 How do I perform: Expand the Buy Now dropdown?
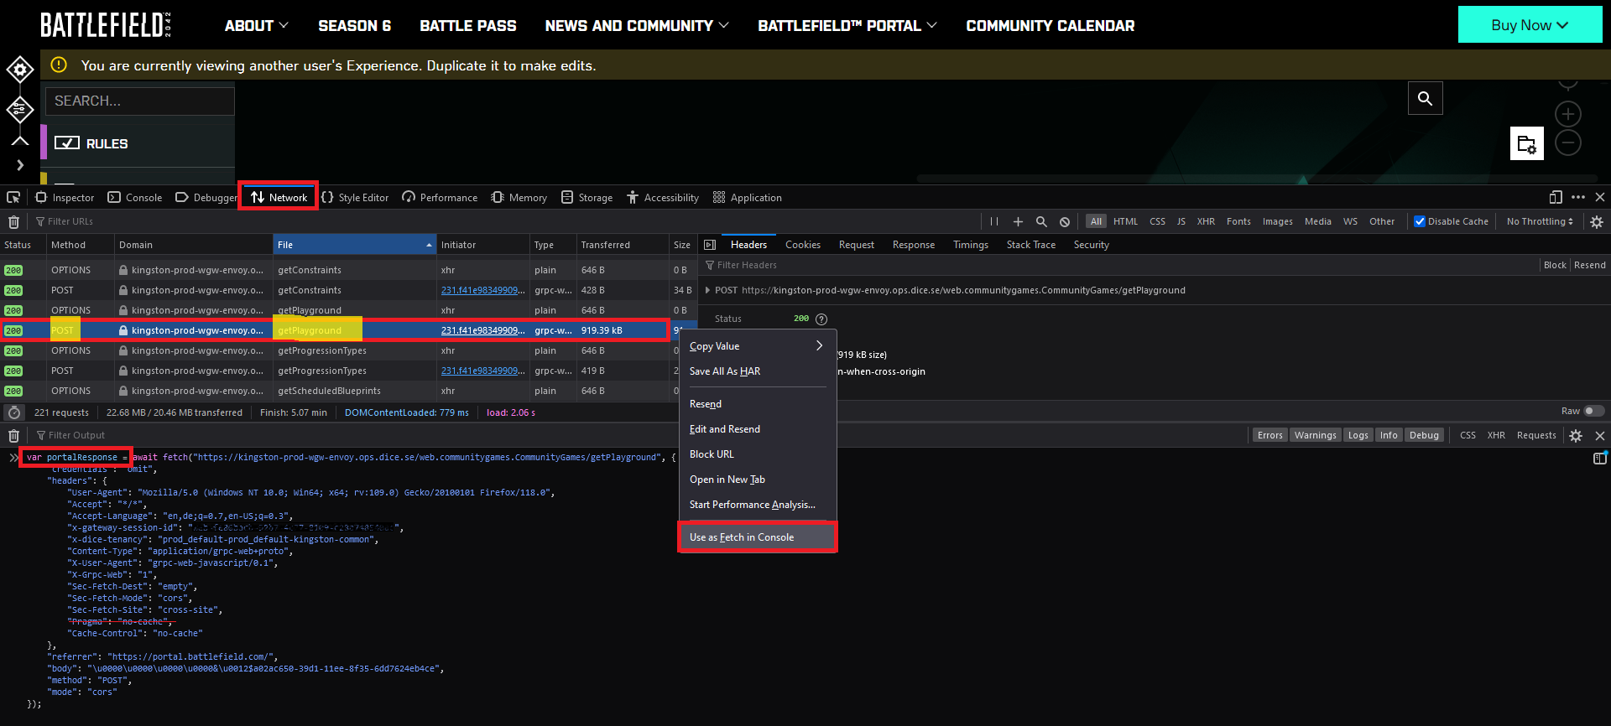point(1529,25)
